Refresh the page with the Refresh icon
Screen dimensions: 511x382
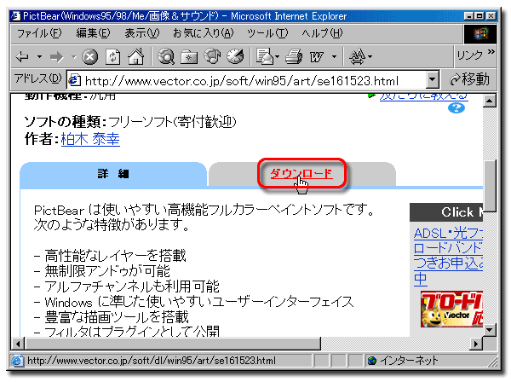[x=112, y=57]
